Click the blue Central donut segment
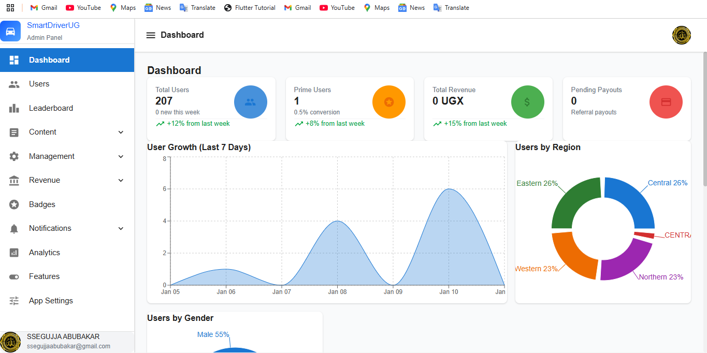 [634, 199]
